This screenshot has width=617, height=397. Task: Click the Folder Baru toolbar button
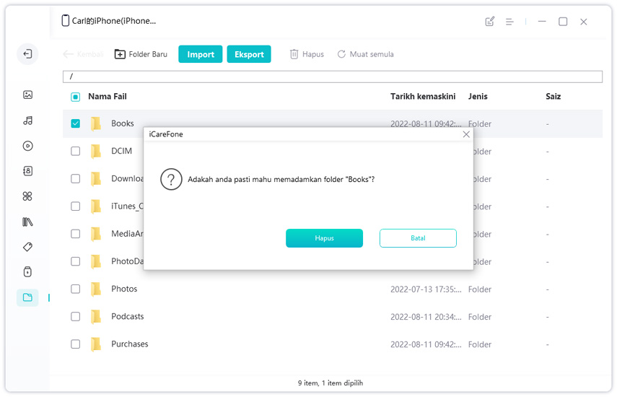click(141, 54)
